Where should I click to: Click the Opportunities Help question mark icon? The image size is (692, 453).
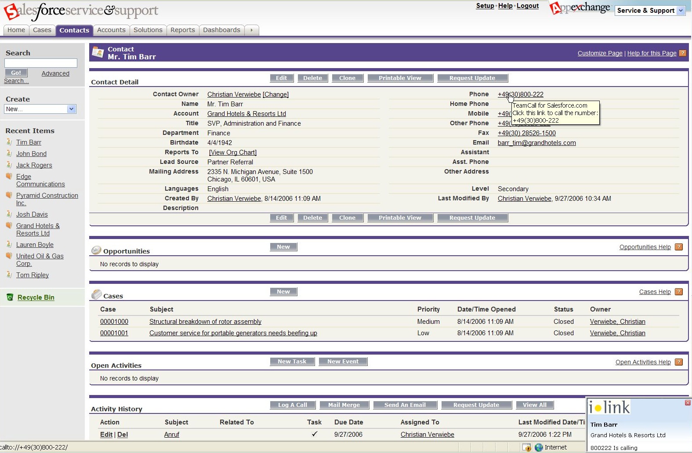(x=679, y=247)
